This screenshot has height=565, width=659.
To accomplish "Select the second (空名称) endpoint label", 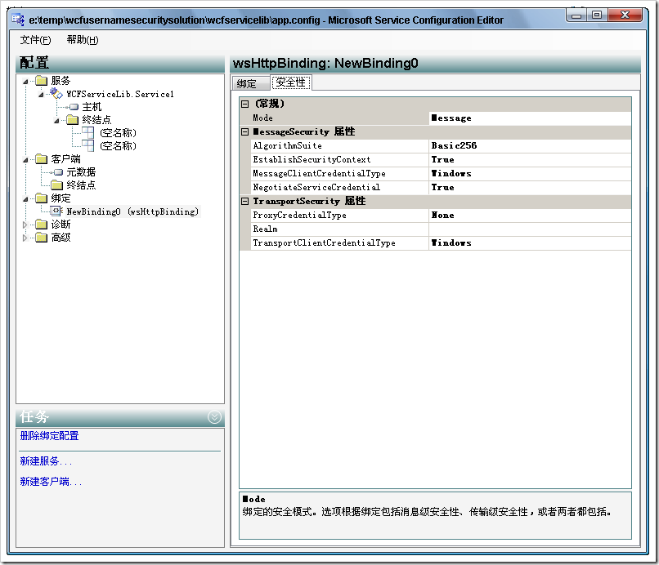I will coord(118,146).
